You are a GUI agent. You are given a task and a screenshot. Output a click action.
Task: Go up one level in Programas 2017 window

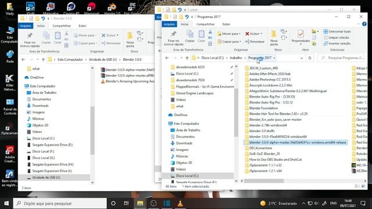(x=187, y=58)
